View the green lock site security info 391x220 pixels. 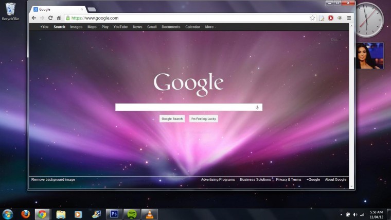68,18
